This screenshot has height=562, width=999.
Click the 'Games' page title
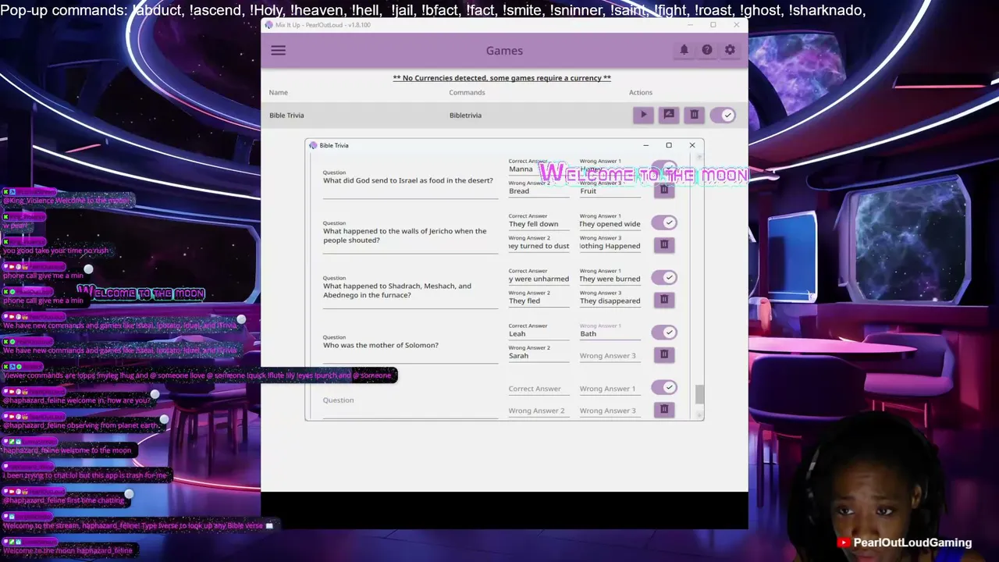pos(504,51)
